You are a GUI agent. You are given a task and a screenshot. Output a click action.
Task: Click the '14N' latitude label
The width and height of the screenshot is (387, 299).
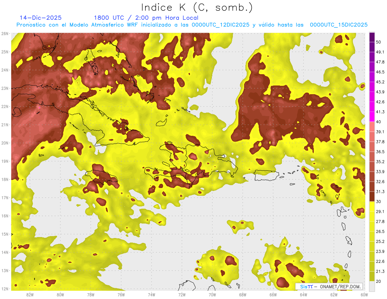[5, 252]
